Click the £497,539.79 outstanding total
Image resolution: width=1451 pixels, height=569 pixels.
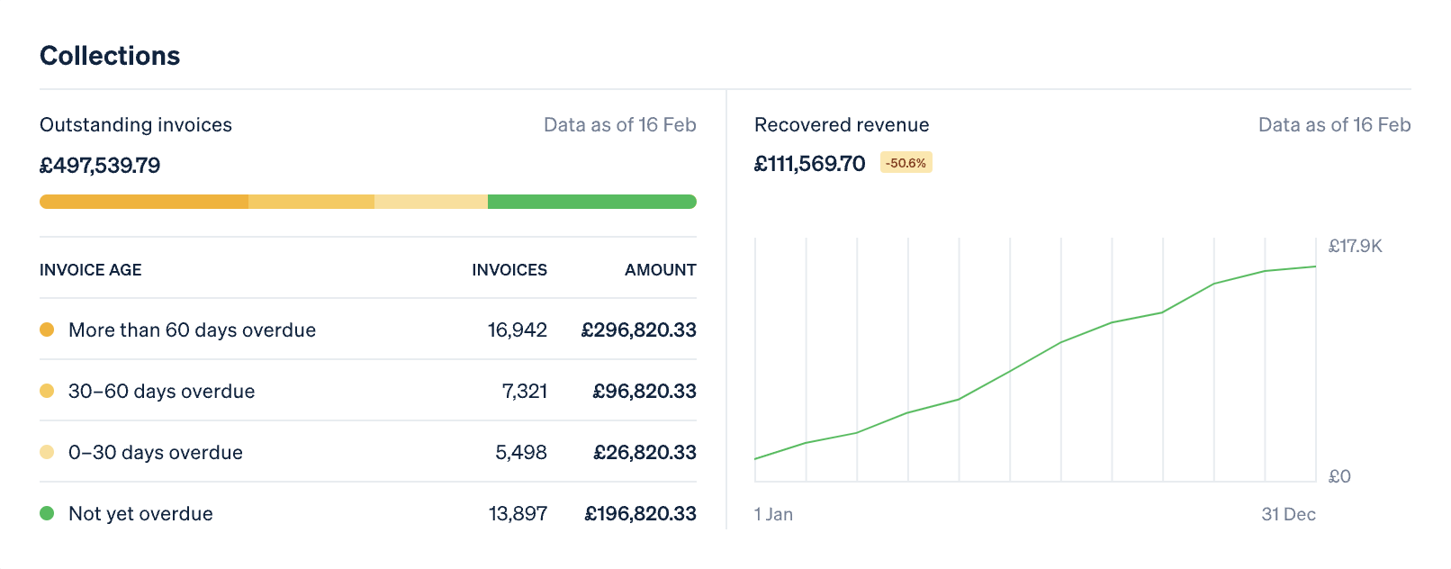click(100, 166)
